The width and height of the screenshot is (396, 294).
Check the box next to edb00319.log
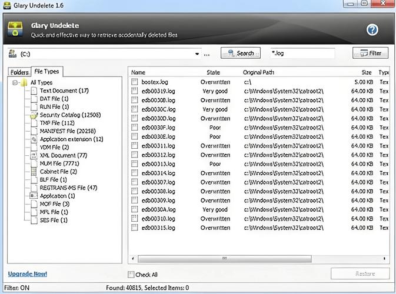pyautogui.click(x=134, y=92)
